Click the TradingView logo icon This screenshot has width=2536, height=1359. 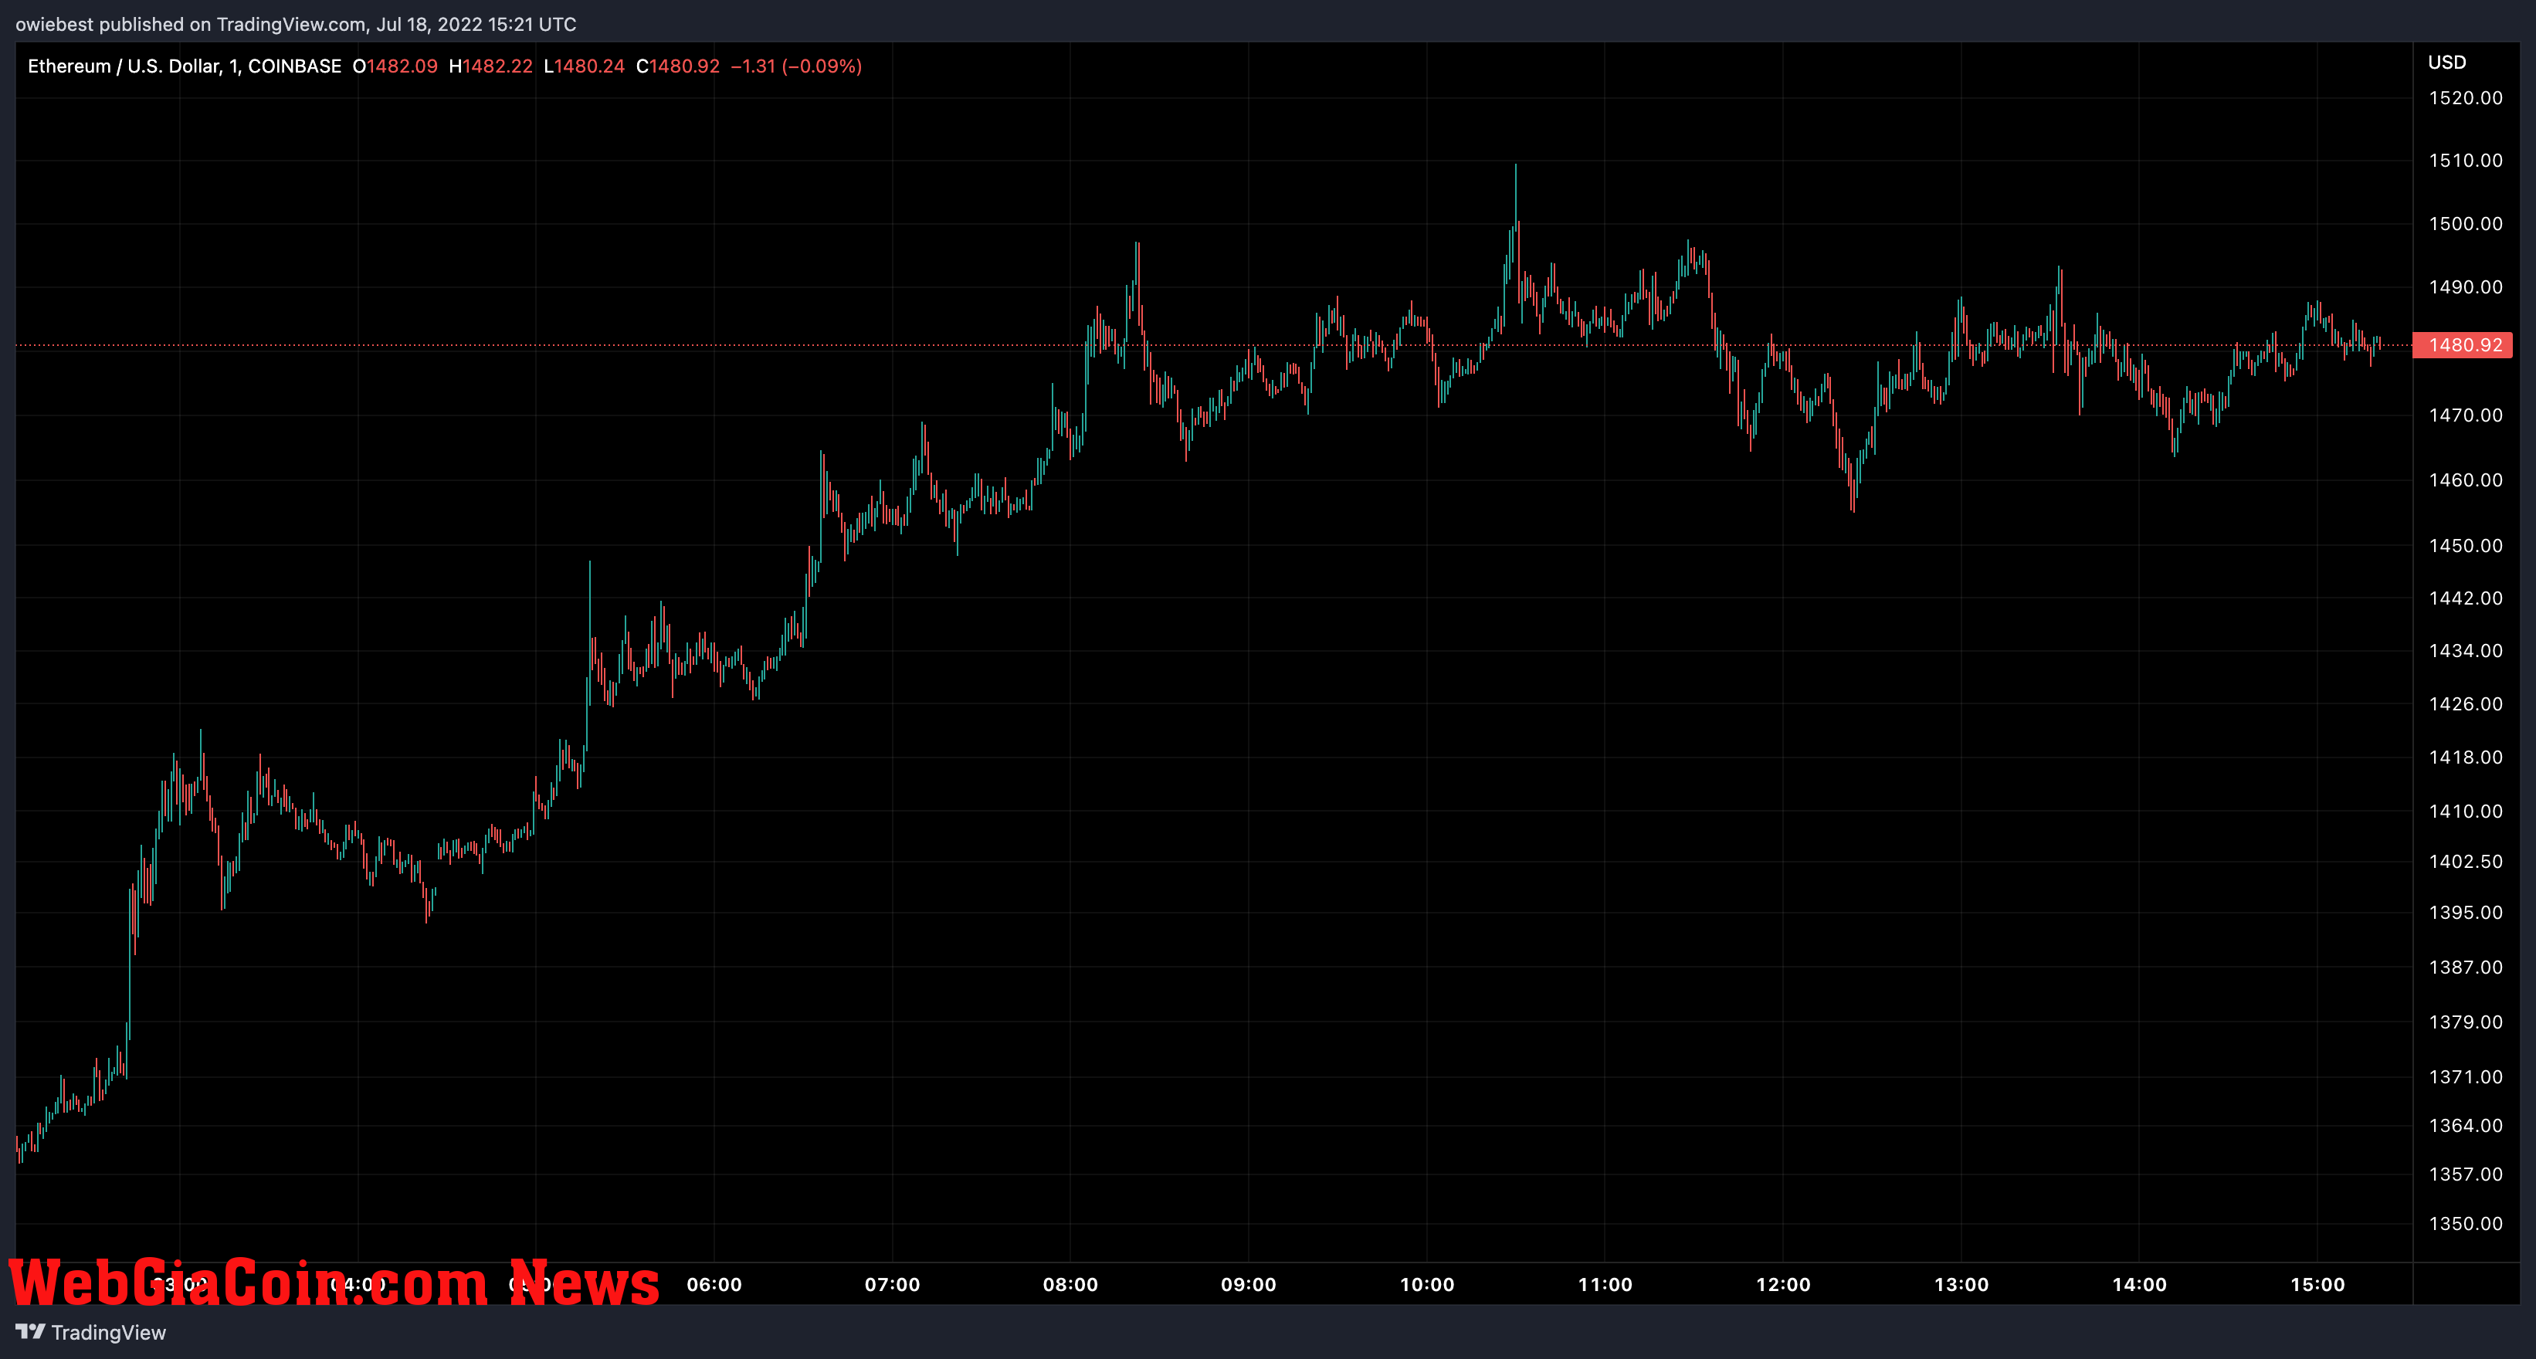(x=31, y=1331)
